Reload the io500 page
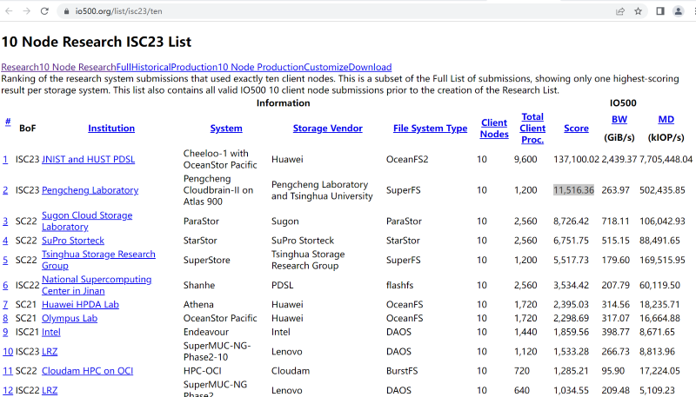Screen dimensions: 696x397 (x=45, y=11)
